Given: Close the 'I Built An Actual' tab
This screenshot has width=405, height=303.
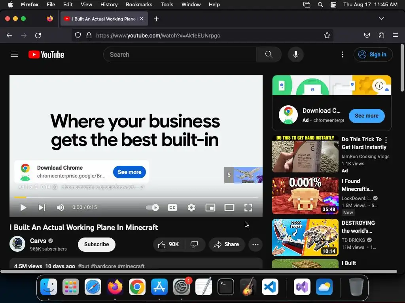Looking at the screenshot, I should (x=142, y=19).
